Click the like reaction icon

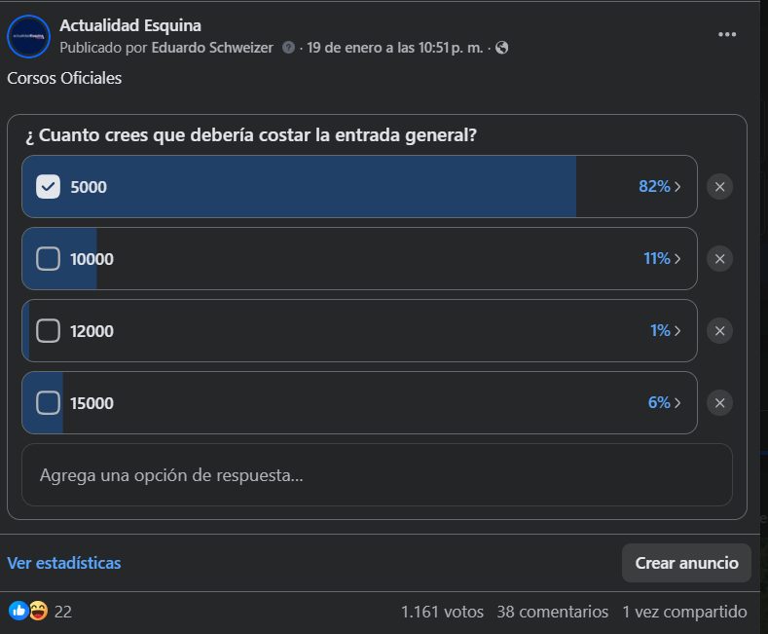coord(18,612)
